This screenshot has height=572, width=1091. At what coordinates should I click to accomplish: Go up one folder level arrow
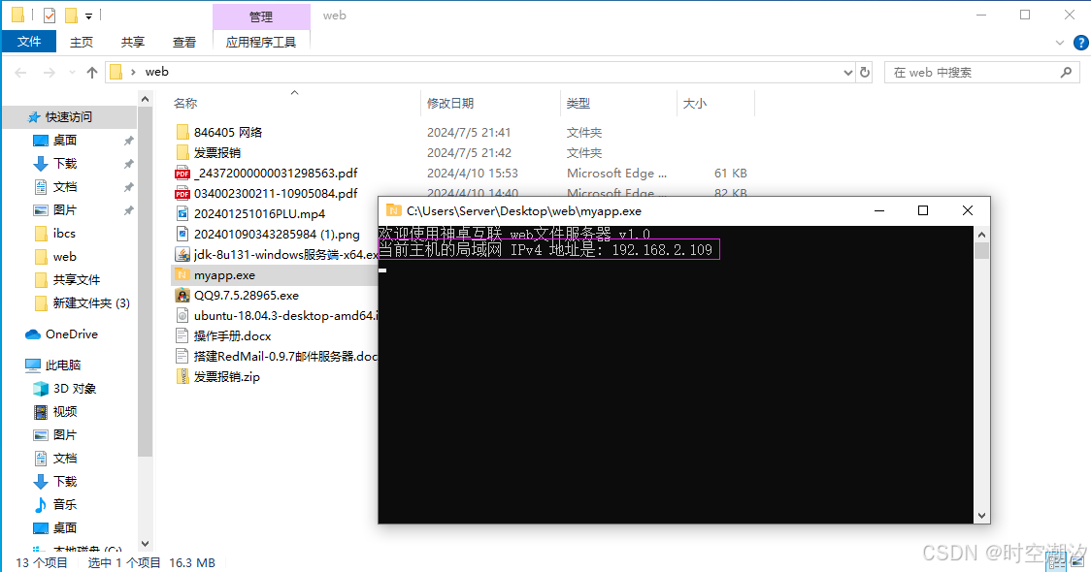(92, 72)
